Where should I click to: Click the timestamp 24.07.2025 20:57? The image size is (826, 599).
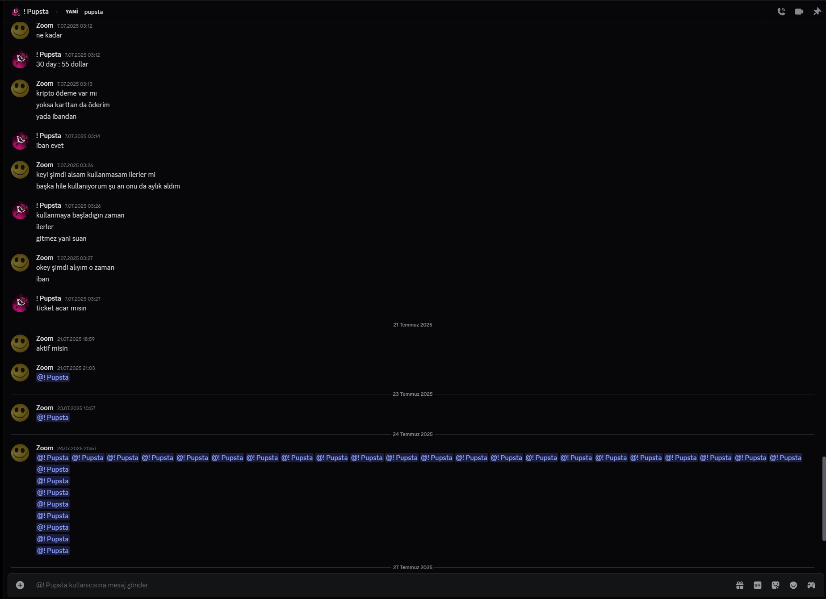[x=76, y=448]
